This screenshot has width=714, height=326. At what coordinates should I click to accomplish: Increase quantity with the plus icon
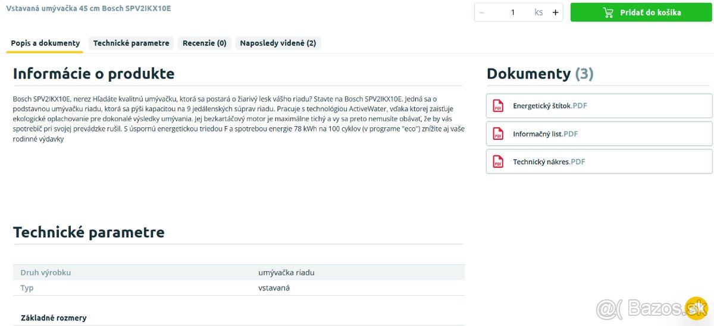555,12
